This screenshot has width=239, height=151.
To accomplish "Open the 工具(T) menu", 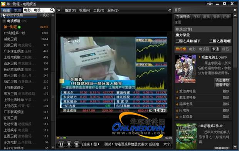I will pos(99,10).
